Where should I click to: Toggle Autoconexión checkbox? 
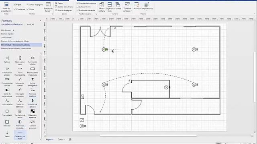(78, 7)
